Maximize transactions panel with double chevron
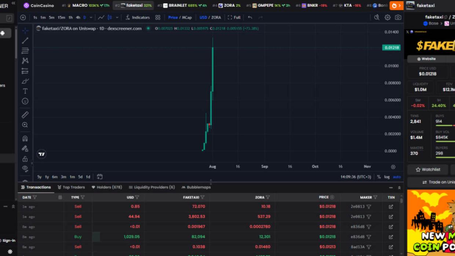This screenshot has width=455, height=256. point(399,187)
